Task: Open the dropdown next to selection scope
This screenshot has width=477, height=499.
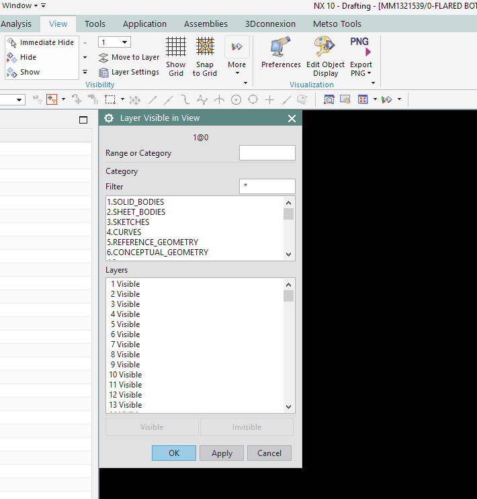Action: (x=63, y=99)
